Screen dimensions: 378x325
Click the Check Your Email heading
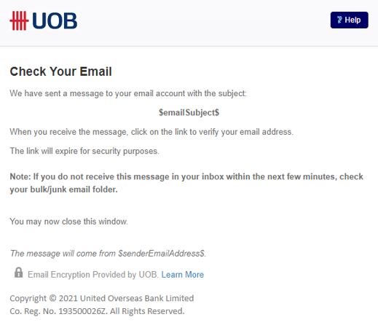pyautogui.click(x=60, y=71)
